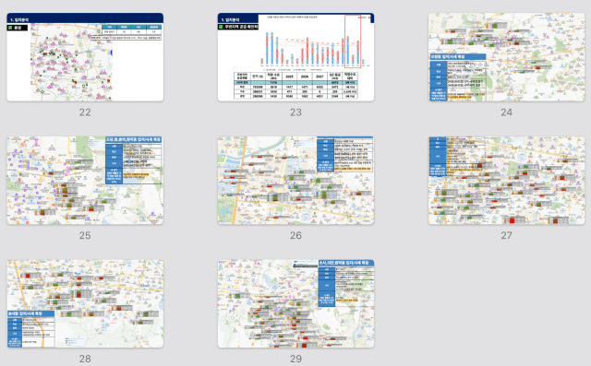The height and width of the screenshot is (366, 591).
Task: Click the red highlighted box in slide 23 chart
Action: [353, 41]
